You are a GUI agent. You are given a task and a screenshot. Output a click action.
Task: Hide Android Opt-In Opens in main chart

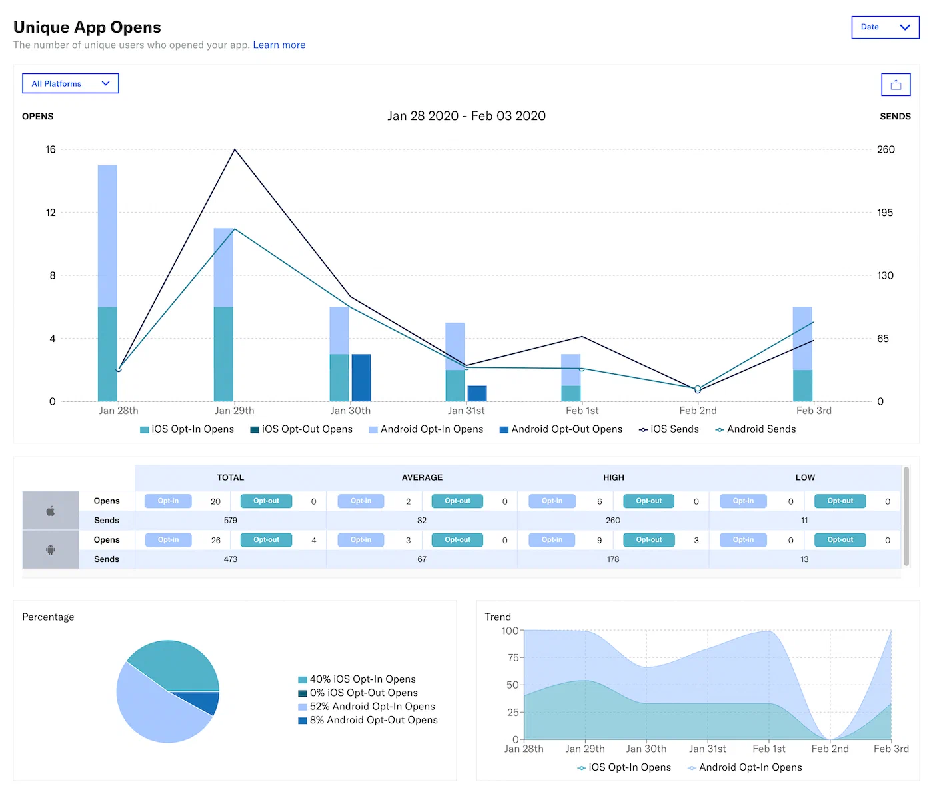tap(426, 429)
